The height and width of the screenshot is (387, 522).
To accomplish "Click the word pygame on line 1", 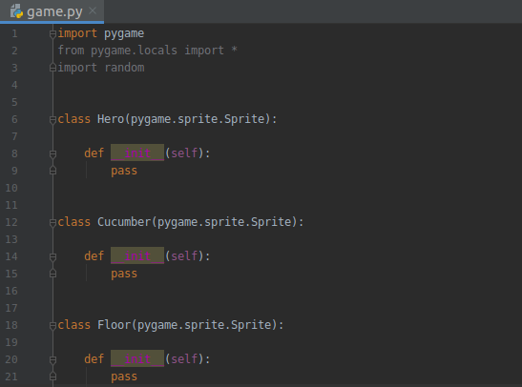I will (124, 34).
